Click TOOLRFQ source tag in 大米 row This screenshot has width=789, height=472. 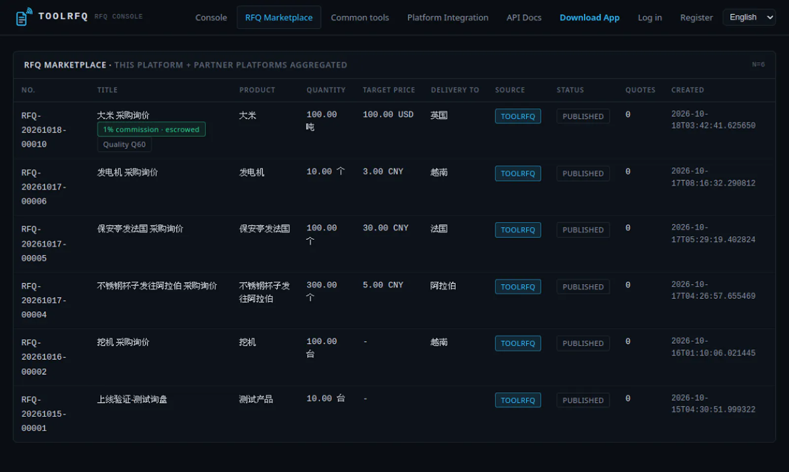click(518, 116)
